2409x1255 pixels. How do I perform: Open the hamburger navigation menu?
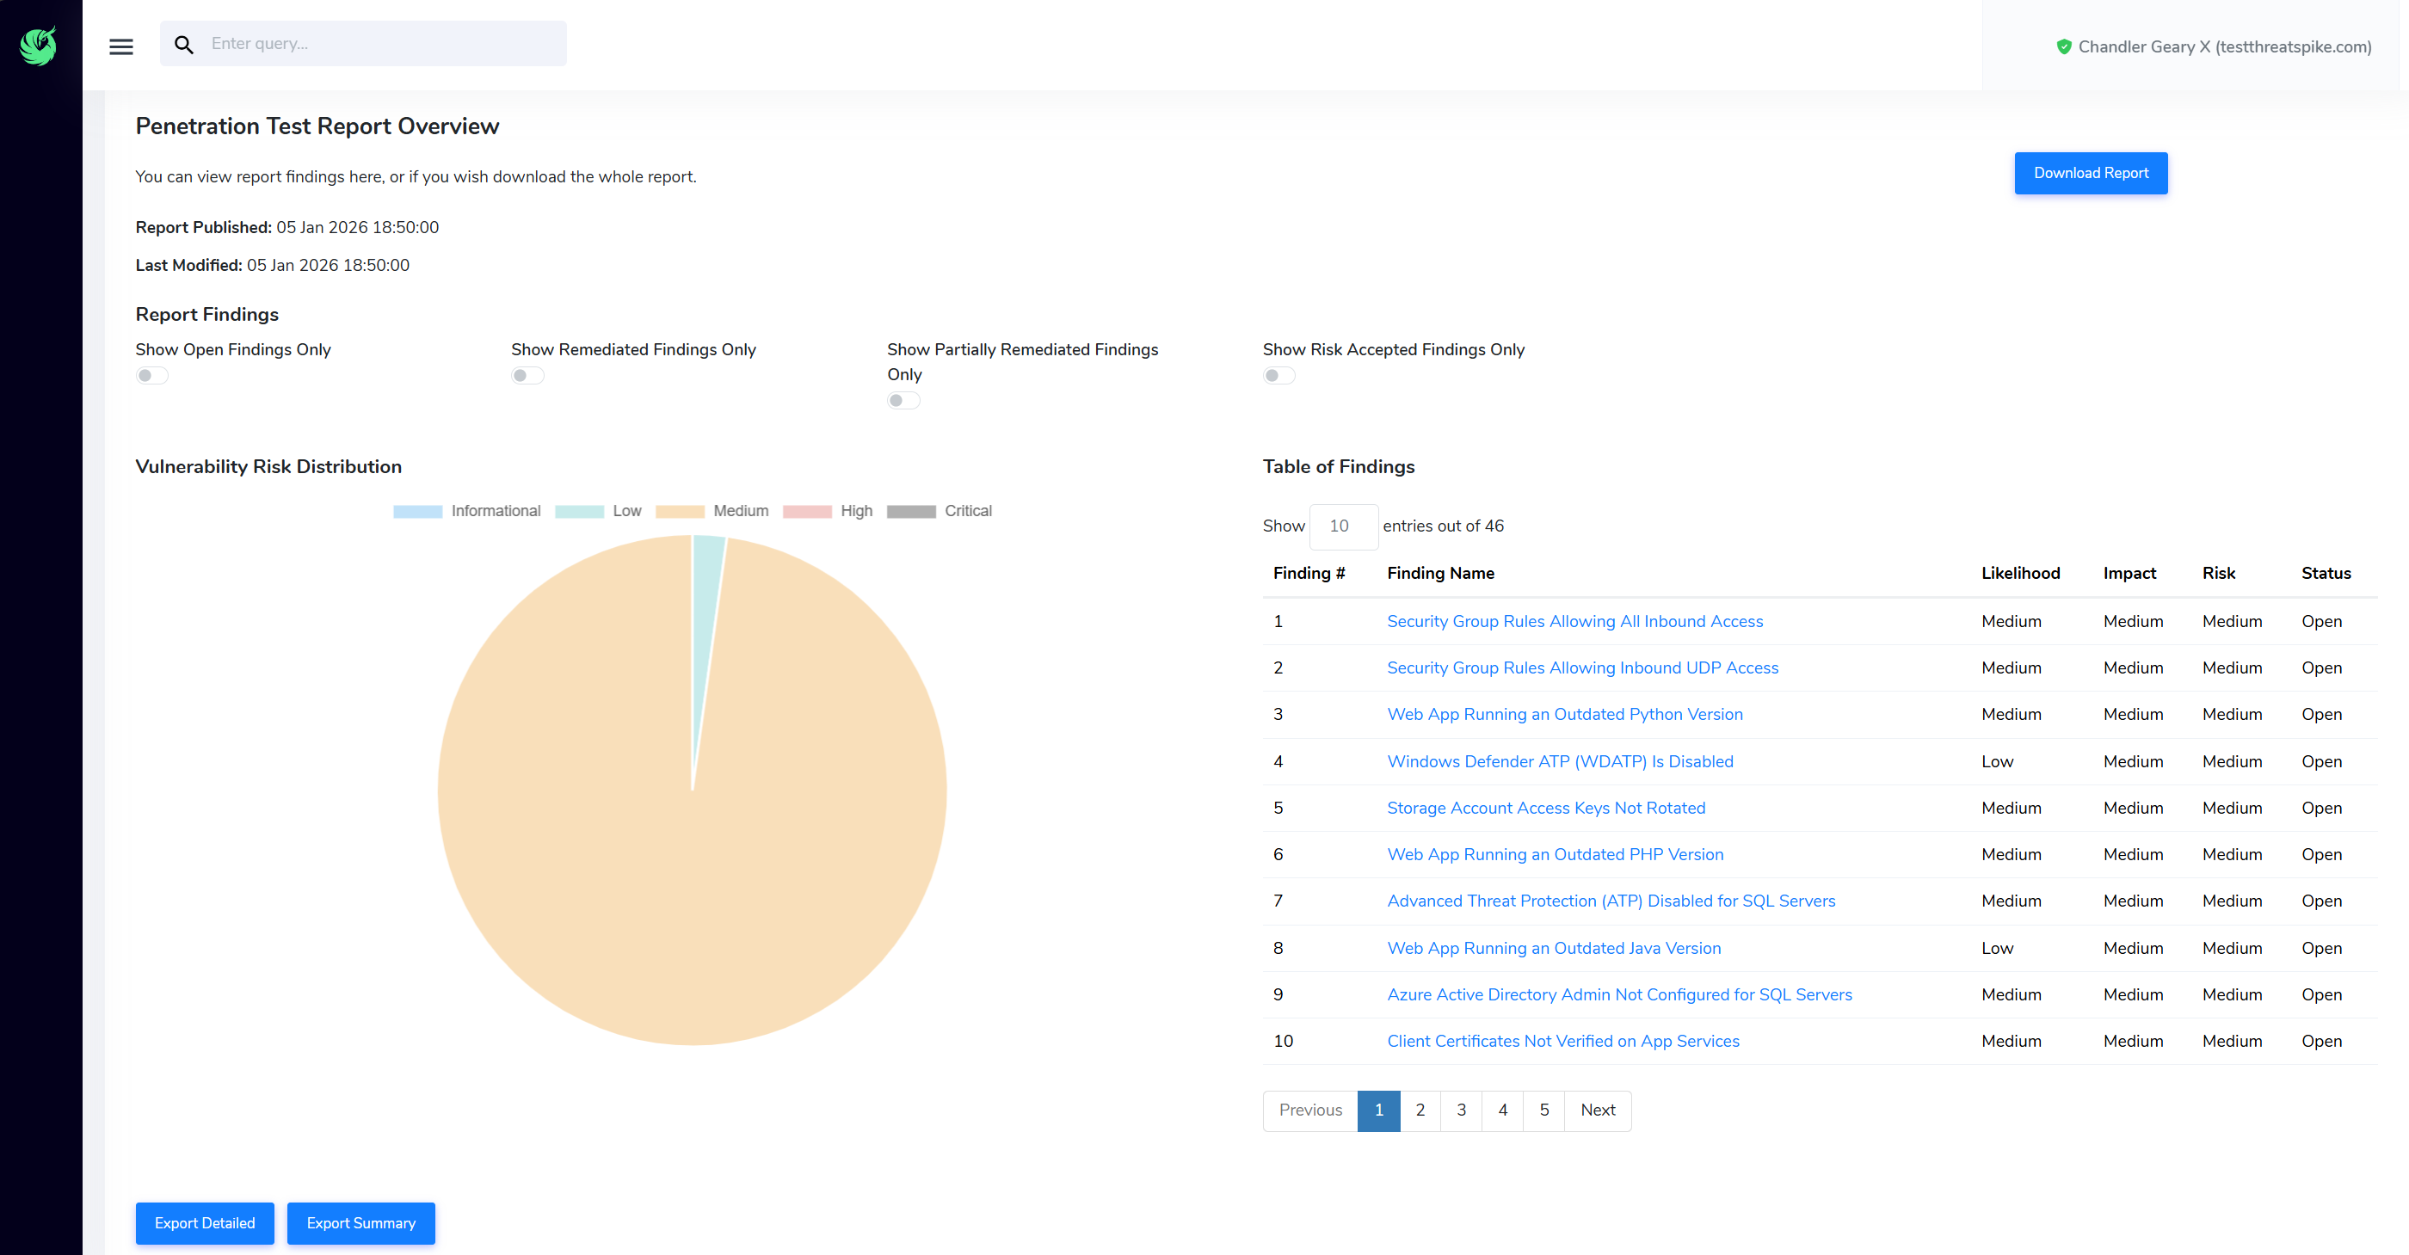(x=120, y=46)
